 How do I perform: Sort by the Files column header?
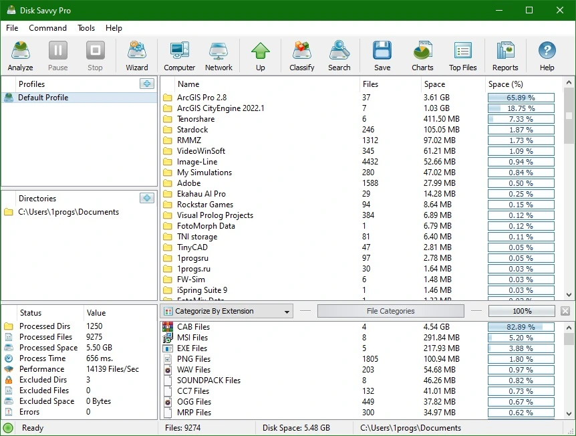[390, 84]
